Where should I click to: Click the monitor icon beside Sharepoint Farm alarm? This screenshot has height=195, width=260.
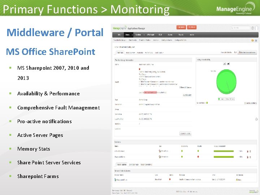tap(116, 180)
